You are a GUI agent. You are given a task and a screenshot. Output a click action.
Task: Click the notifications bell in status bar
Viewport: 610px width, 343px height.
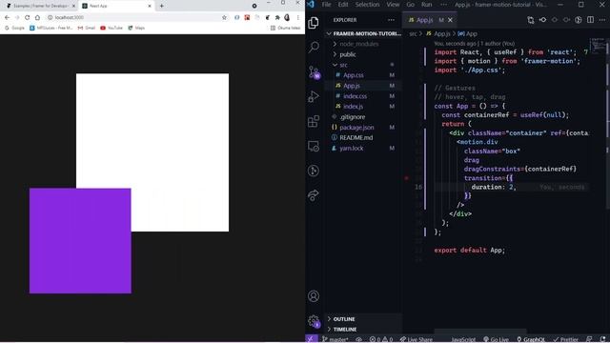[x=602, y=339]
